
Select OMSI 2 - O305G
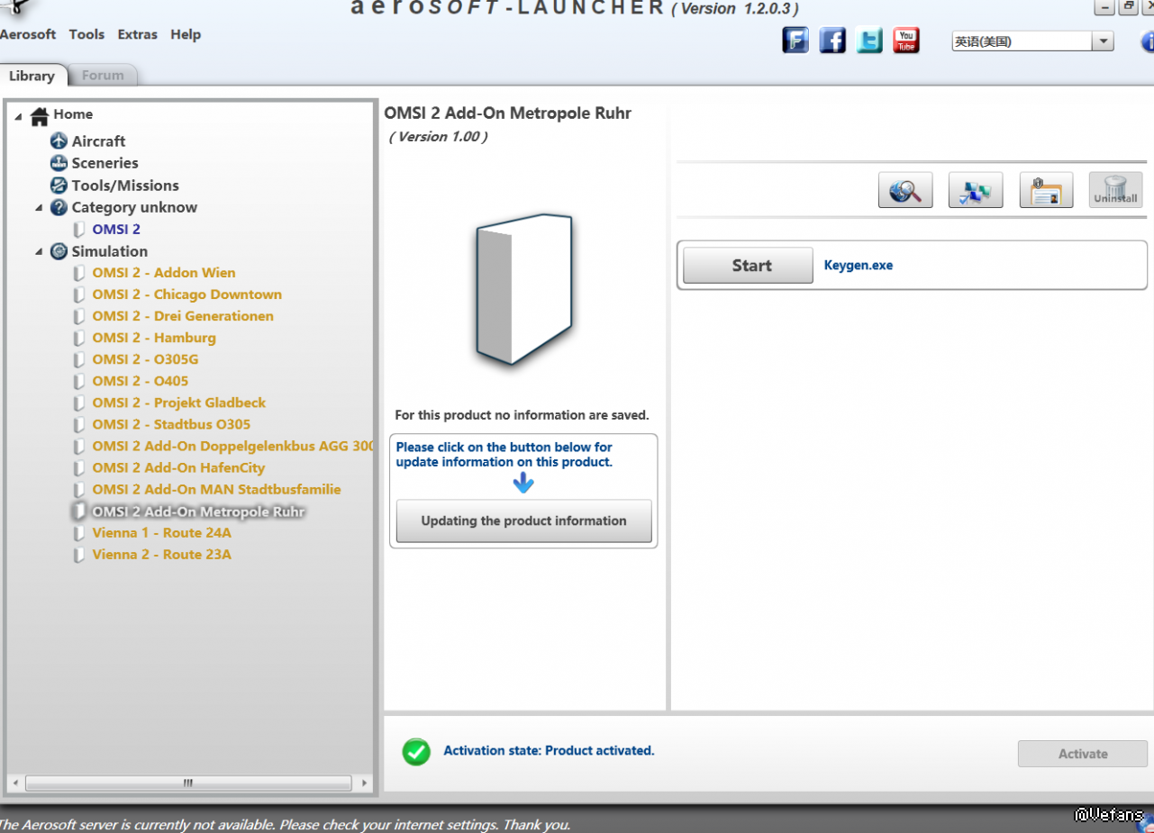pyautogui.click(x=145, y=359)
